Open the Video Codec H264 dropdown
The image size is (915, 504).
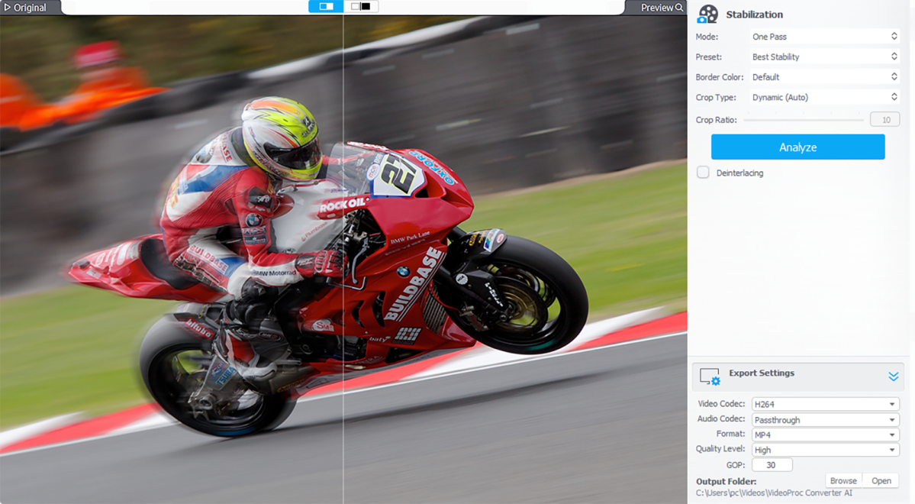click(825, 404)
